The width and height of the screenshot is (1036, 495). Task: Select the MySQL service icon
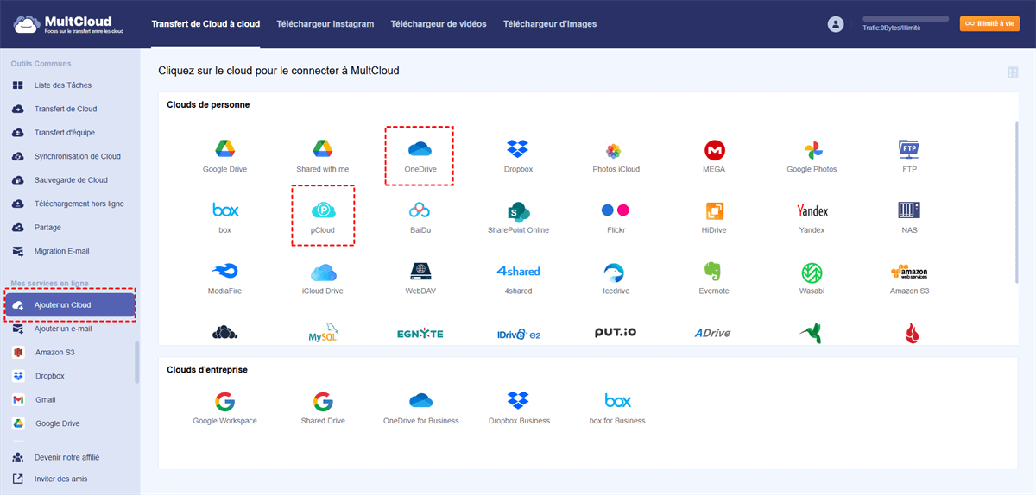[x=323, y=334]
